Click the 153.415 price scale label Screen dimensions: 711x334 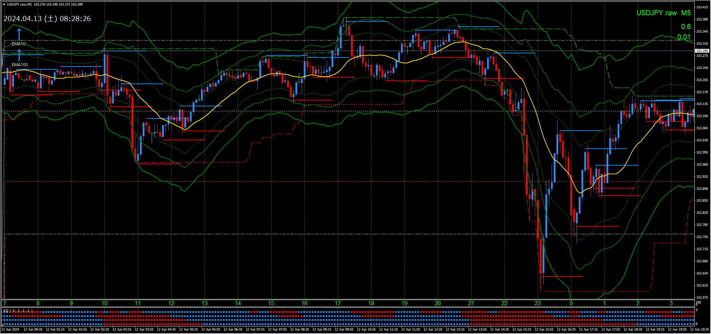(x=702, y=7)
